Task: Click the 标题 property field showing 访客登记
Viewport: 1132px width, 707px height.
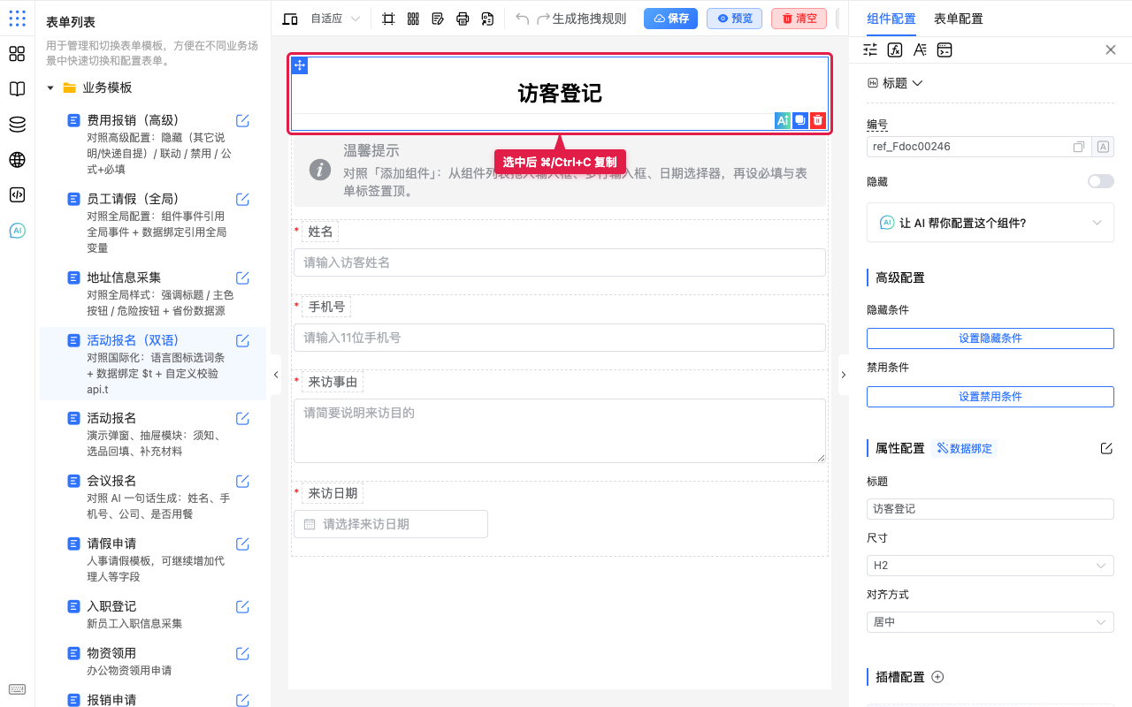Action: 990,509
